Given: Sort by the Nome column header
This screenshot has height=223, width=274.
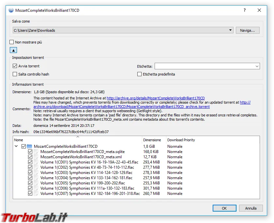Looking at the screenshot, I should tap(77, 140).
